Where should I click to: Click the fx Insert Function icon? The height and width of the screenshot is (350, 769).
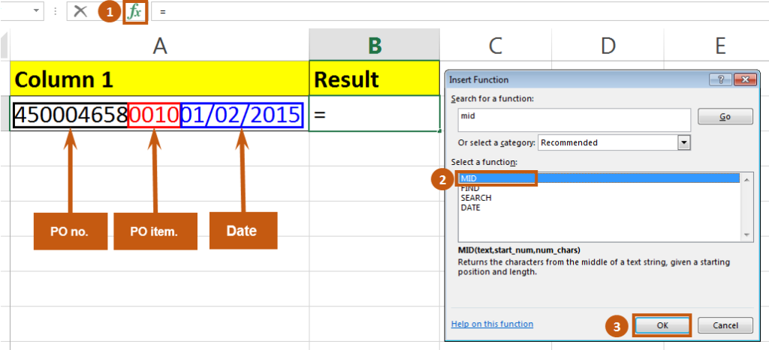pos(135,12)
